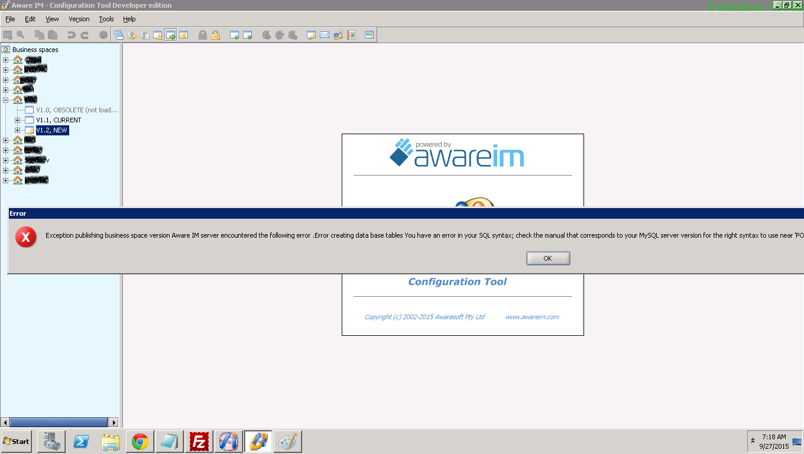804x454 pixels.
Task: Click the window with green right arrow icon
Action: (171, 35)
